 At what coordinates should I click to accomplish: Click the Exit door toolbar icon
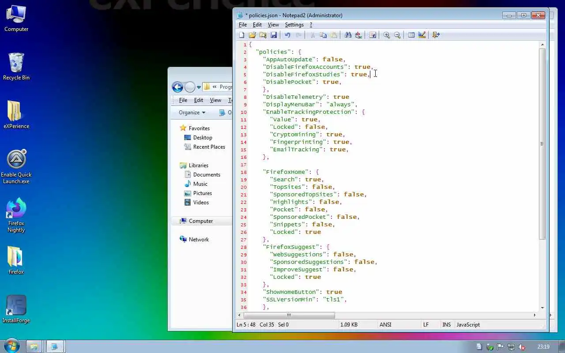[436, 35]
